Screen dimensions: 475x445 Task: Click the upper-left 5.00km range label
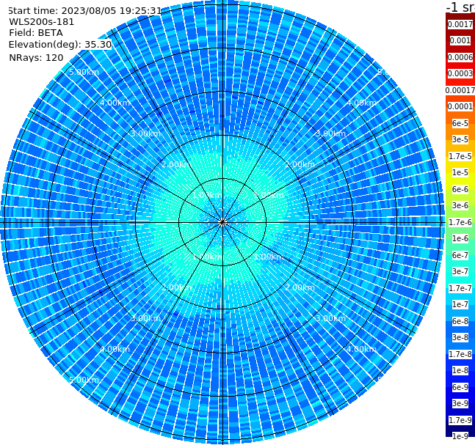point(84,72)
